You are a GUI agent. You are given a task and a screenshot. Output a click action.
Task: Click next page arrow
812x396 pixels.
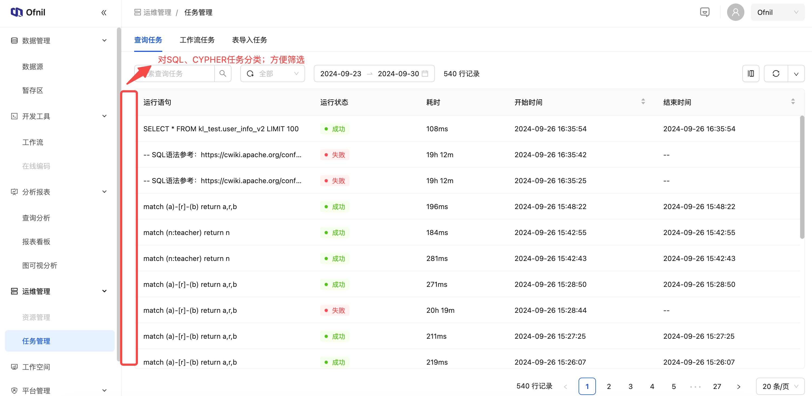[738, 386]
